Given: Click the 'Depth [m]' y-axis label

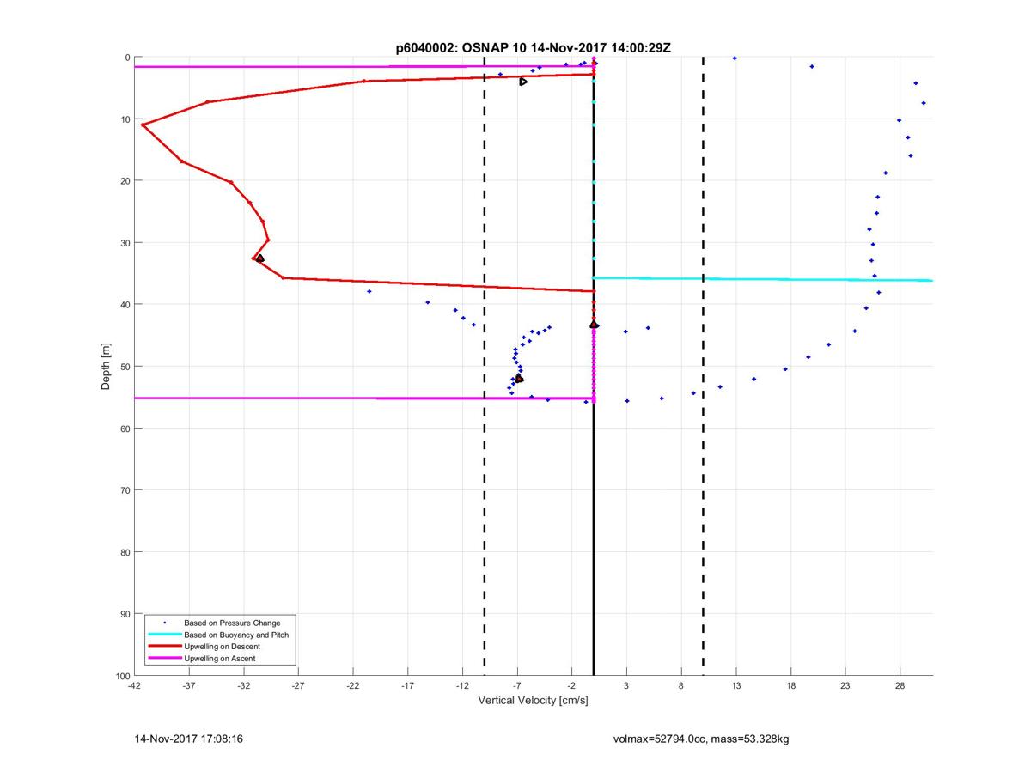Looking at the screenshot, I should (x=107, y=366).
